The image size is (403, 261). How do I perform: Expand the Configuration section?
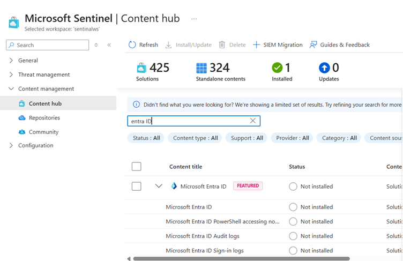pyautogui.click(x=12, y=146)
